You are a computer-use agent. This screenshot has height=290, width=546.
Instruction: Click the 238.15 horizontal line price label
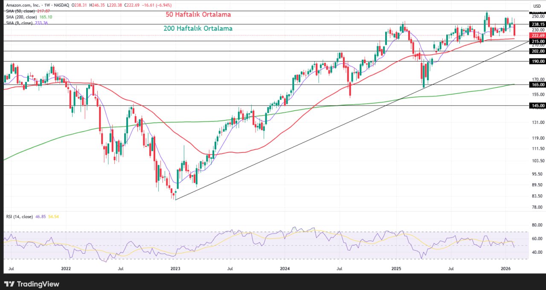click(537, 24)
